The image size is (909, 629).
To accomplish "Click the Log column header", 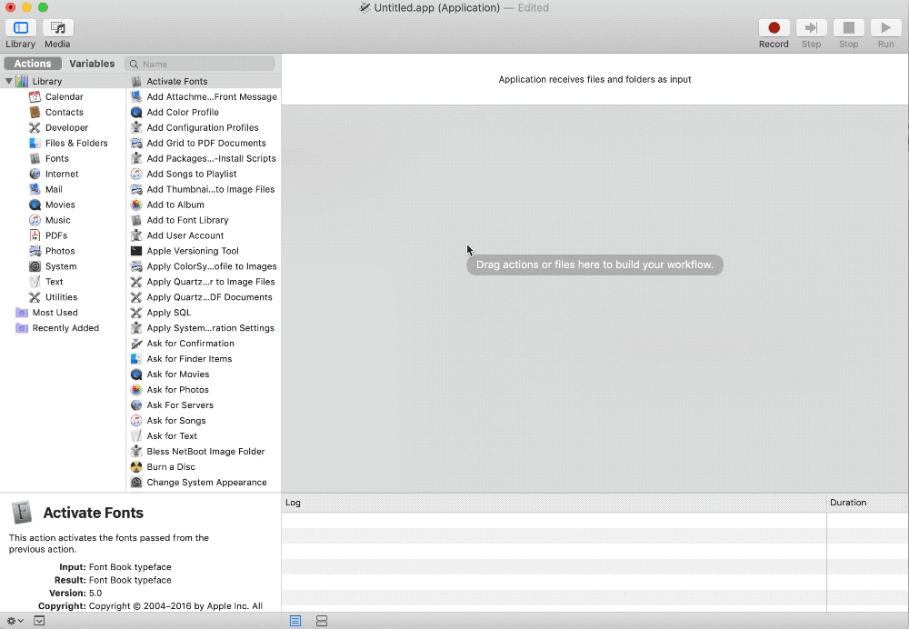I will tap(554, 503).
